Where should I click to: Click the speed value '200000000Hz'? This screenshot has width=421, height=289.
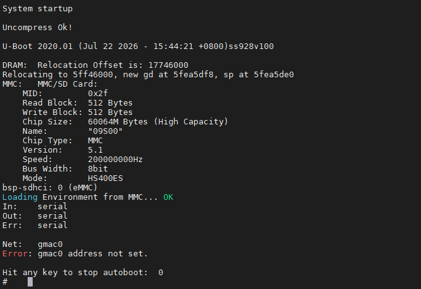tap(115, 160)
